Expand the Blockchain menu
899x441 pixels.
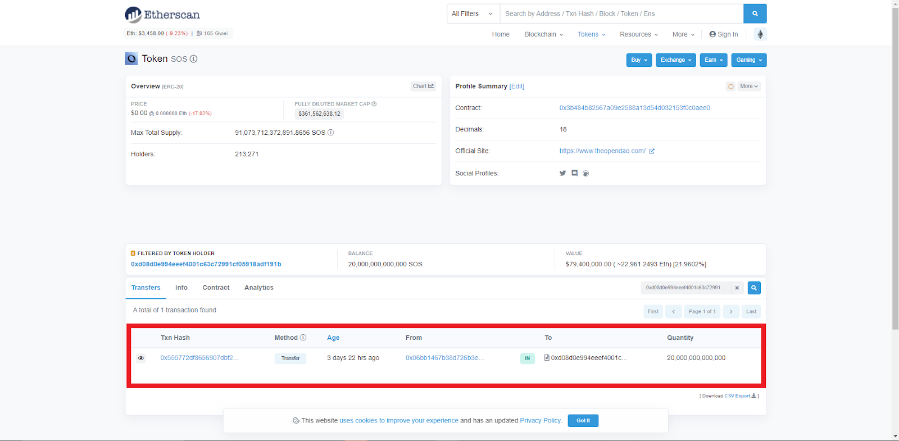tap(543, 34)
